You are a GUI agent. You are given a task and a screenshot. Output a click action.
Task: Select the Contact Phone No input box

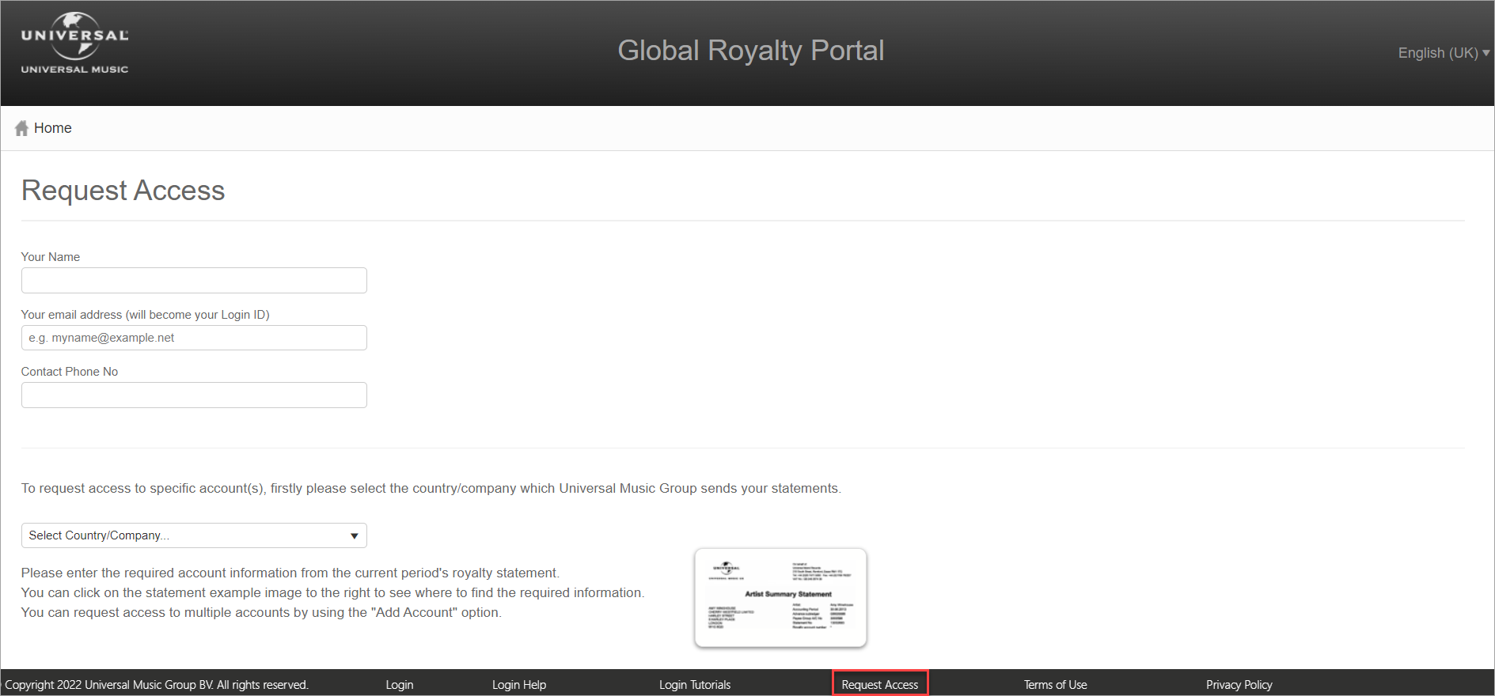click(194, 395)
